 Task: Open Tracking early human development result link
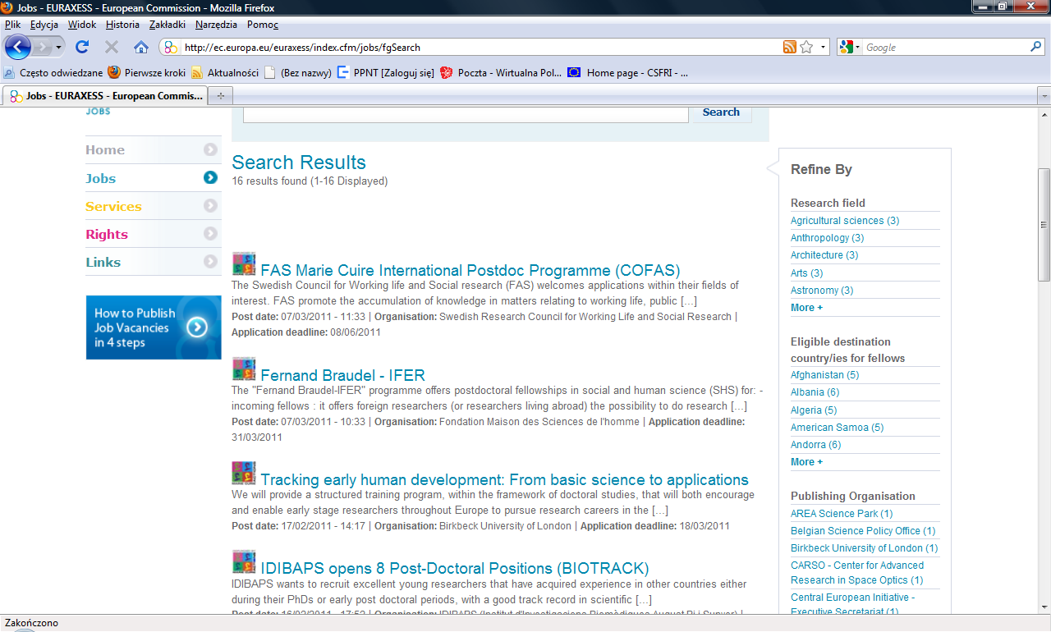[x=504, y=479]
